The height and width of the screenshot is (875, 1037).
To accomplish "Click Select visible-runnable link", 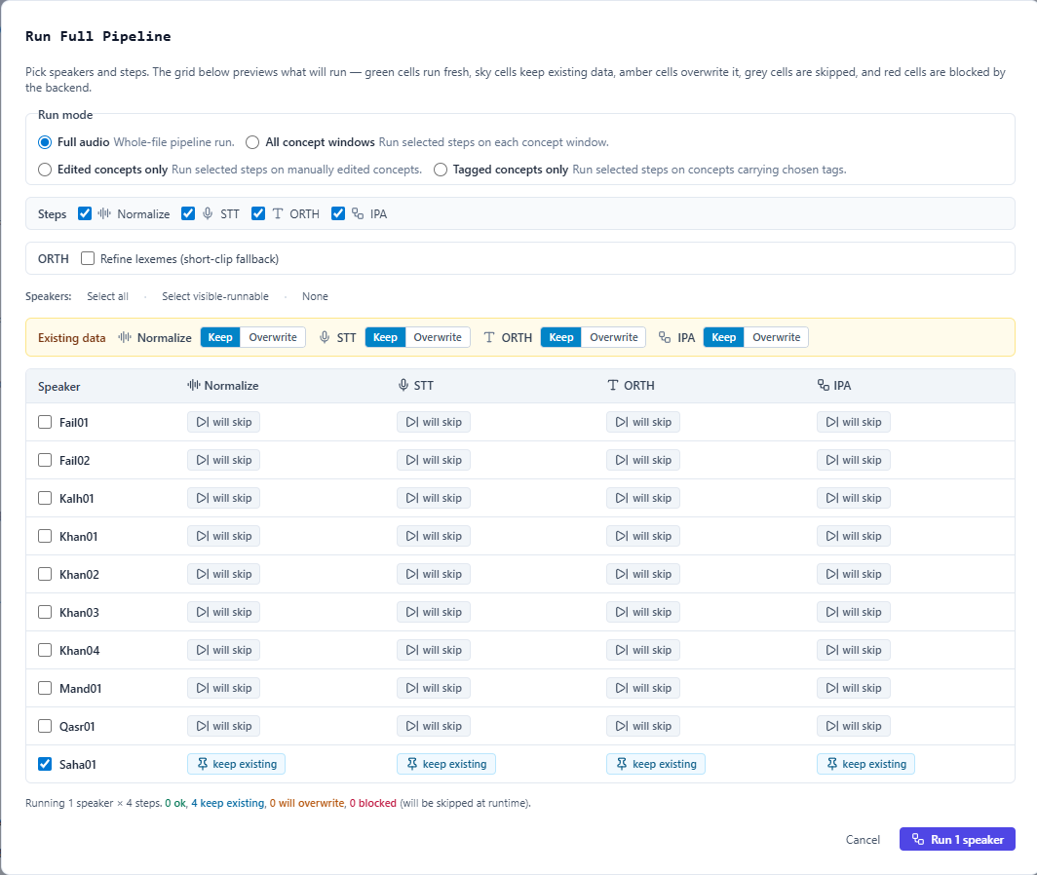I will 215,296.
